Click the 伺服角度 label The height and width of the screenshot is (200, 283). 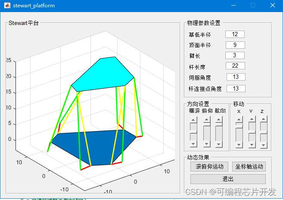(x=200, y=78)
